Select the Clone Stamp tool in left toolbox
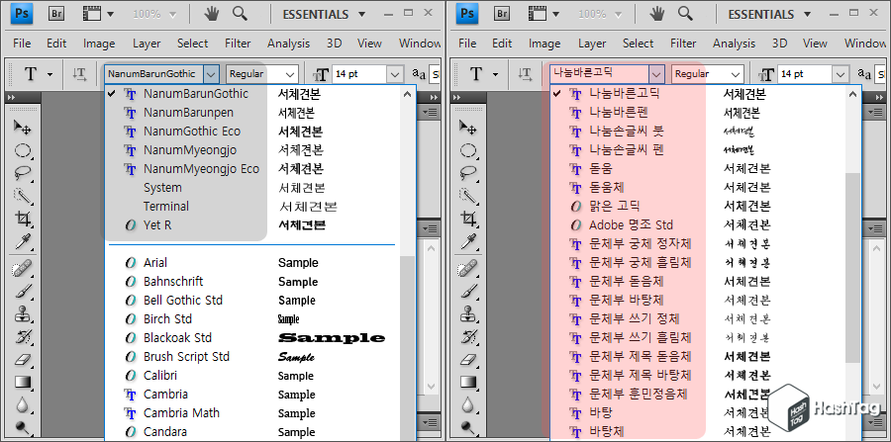Viewport: 891px width, 442px height. (x=22, y=313)
